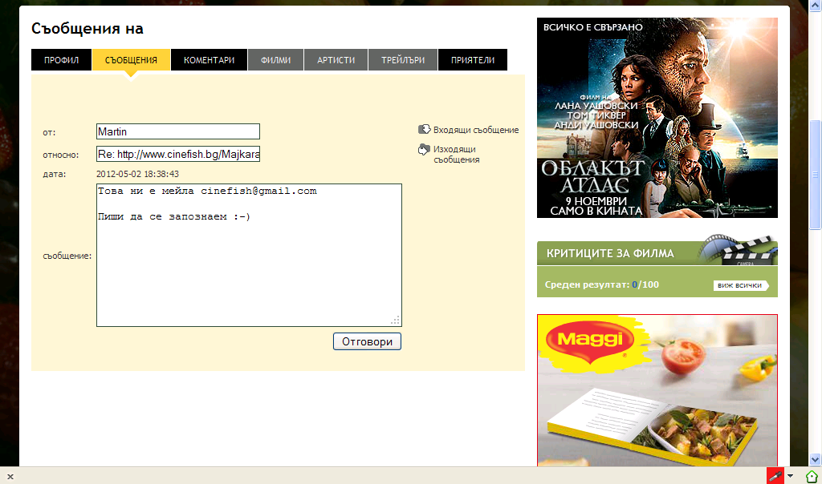Click inside the message body text area

coord(248,264)
